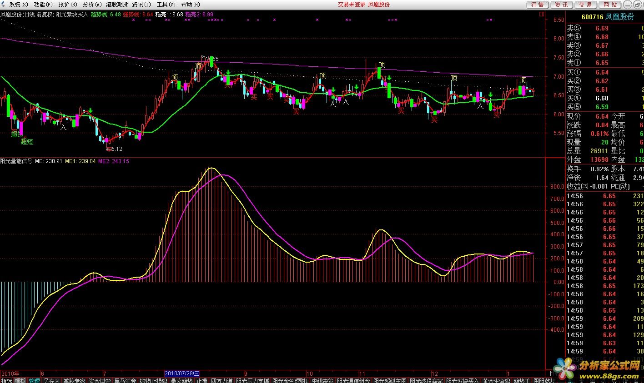Viewport: 644px width, 383px height.
Task: Click the 交易 button
Action: coord(586,5)
